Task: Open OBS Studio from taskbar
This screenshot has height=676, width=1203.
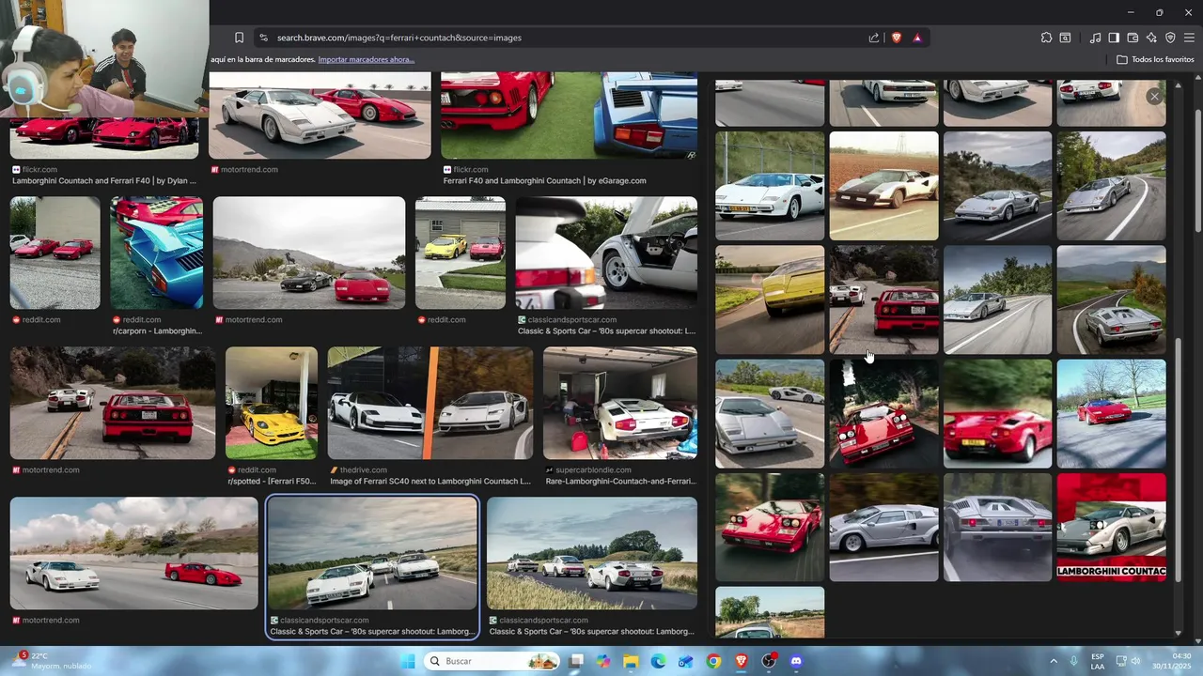Action: tap(769, 661)
